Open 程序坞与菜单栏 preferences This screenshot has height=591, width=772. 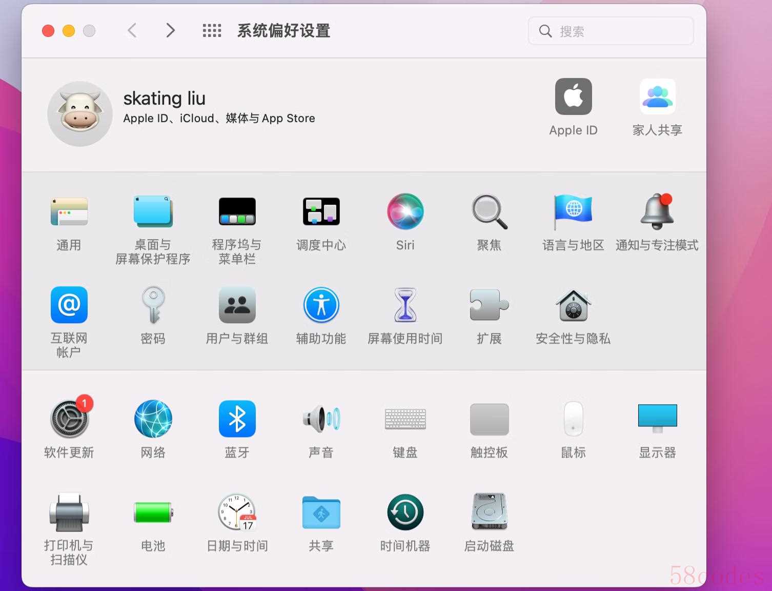pyautogui.click(x=237, y=211)
